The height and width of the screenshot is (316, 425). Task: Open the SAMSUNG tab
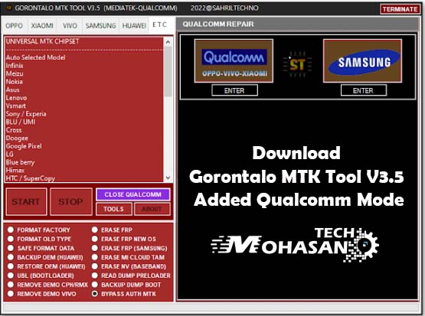tap(100, 26)
